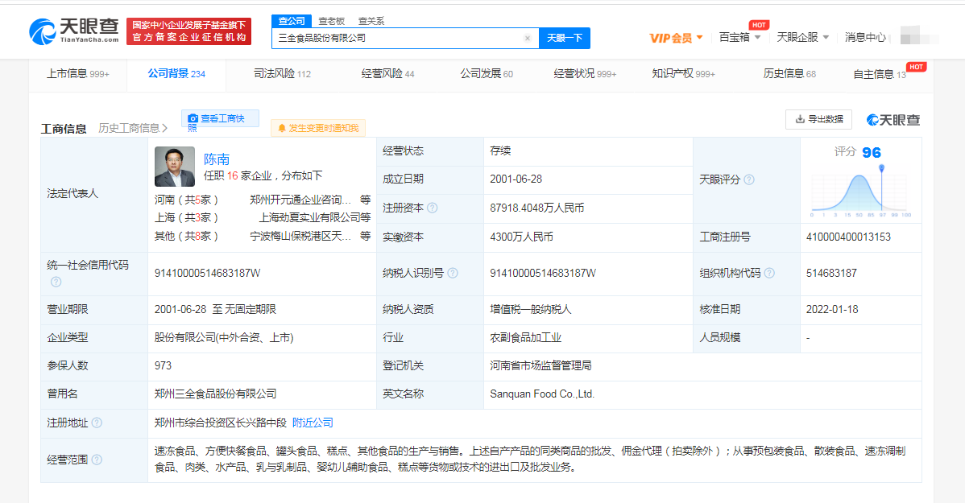This screenshot has width=965, height=503.
Task: Open the 经营状况 tab
Action: click(586, 74)
